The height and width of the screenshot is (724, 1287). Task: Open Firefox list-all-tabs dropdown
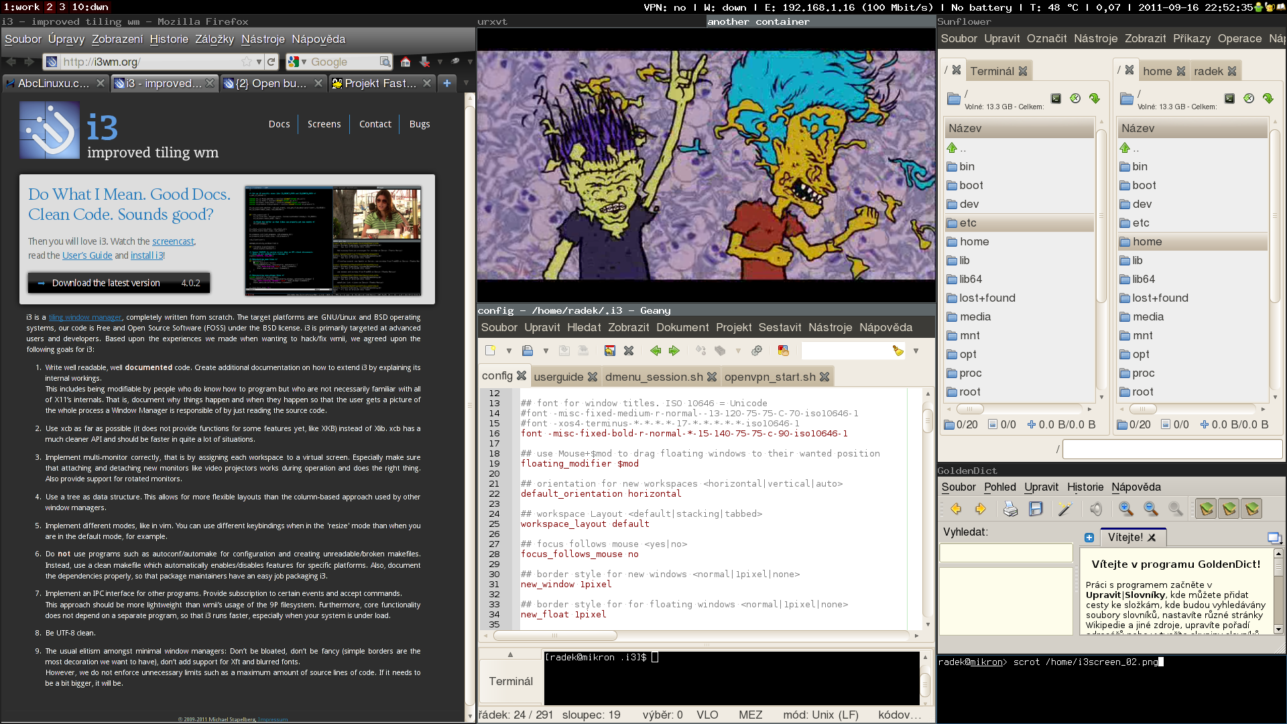[467, 83]
